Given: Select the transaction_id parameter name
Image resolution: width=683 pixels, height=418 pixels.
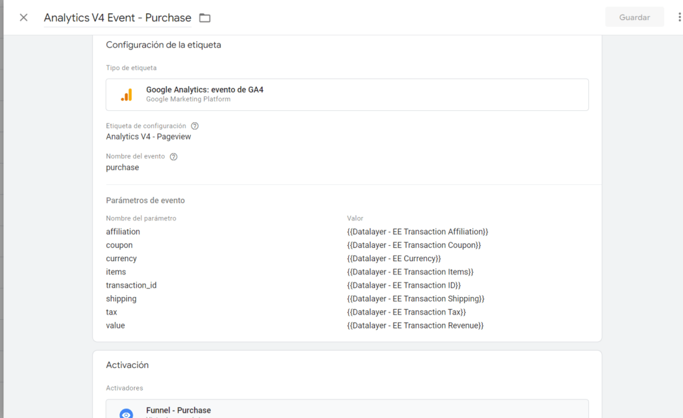Looking at the screenshot, I should (131, 286).
